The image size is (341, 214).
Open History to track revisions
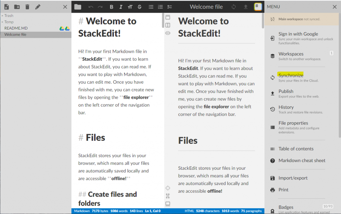pos(302,109)
